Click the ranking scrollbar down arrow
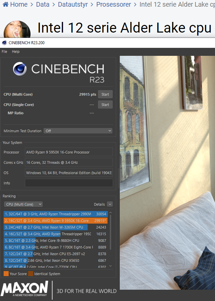215x301 pixels. (110, 266)
